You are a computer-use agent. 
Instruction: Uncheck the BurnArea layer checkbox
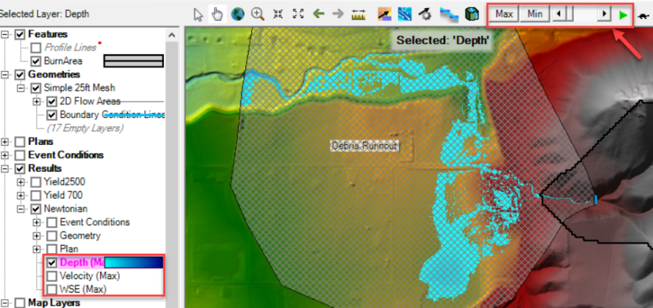(36, 61)
